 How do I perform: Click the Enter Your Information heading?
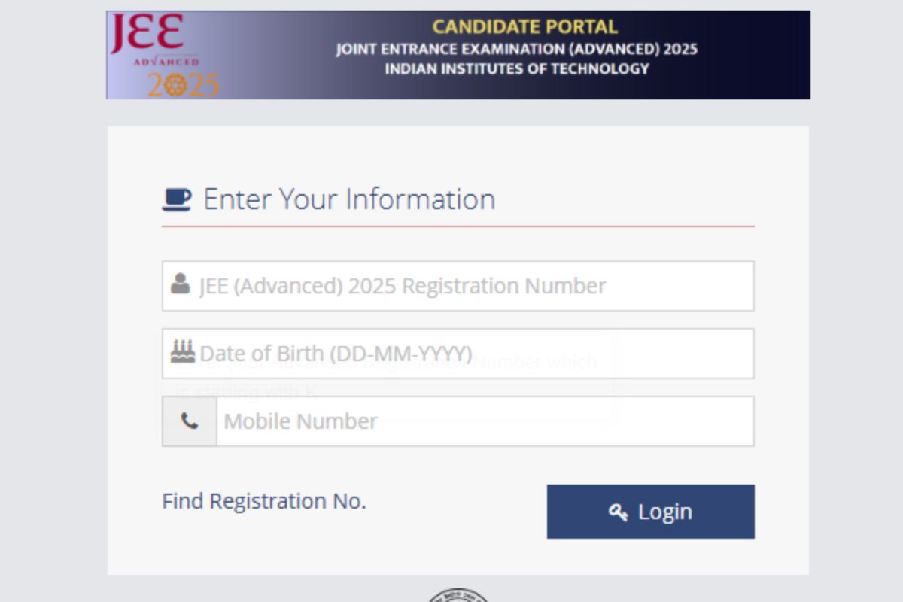click(348, 198)
